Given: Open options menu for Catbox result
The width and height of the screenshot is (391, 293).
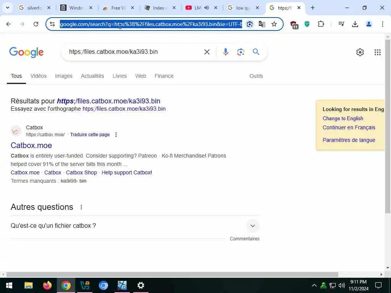Looking at the screenshot, I should click(116, 135).
